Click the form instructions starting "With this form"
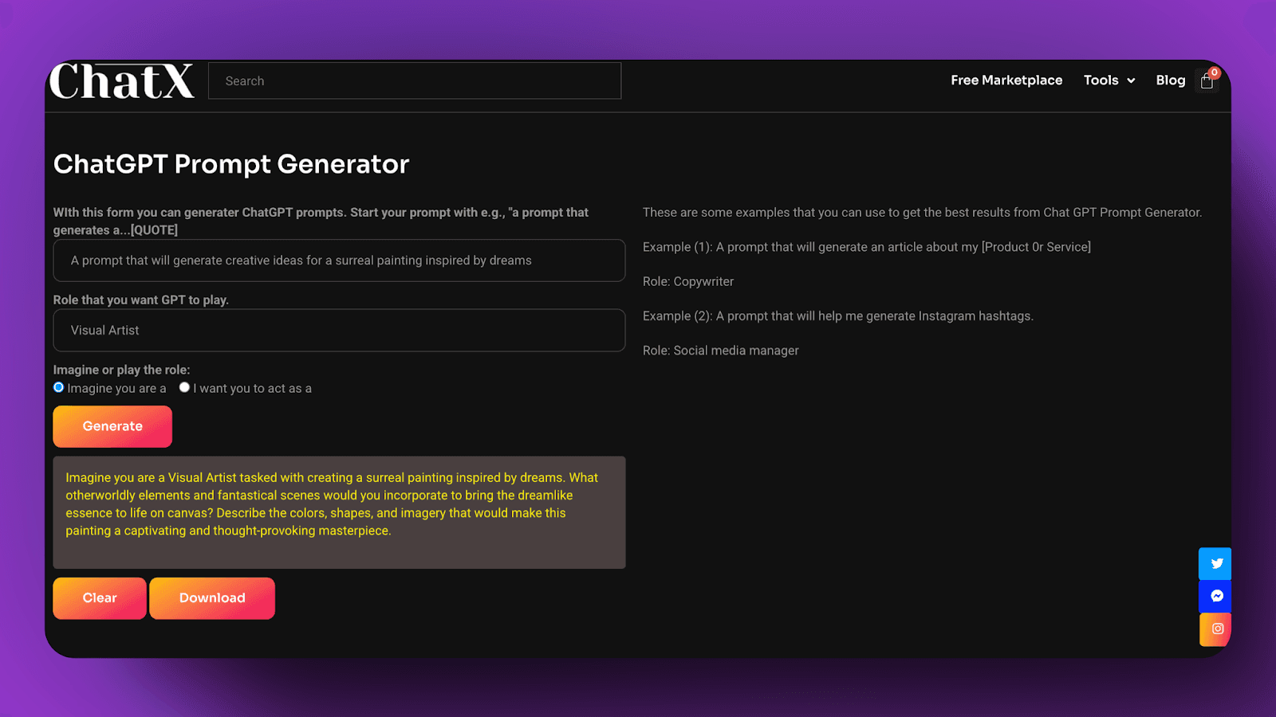 coord(321,221)
